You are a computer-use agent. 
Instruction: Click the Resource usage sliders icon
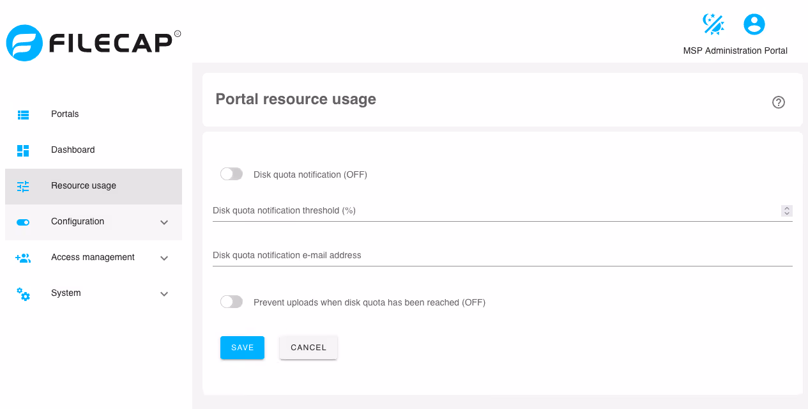(23, 186)
